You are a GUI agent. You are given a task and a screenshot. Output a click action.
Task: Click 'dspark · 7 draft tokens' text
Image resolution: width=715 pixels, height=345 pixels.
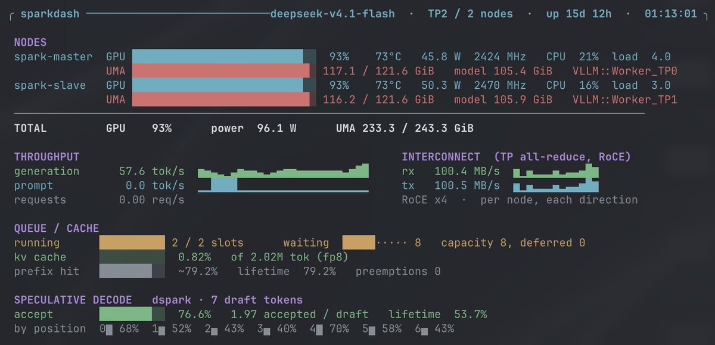[x=227, y=300]
